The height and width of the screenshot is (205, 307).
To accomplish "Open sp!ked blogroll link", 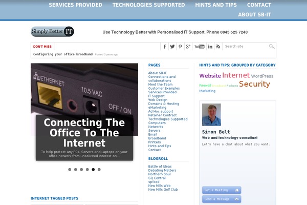I will (153, 181).
